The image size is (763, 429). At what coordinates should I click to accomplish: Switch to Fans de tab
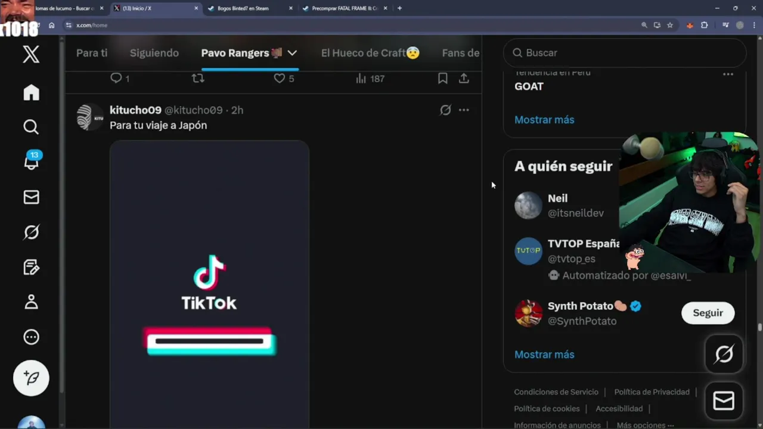coord(461,53)
